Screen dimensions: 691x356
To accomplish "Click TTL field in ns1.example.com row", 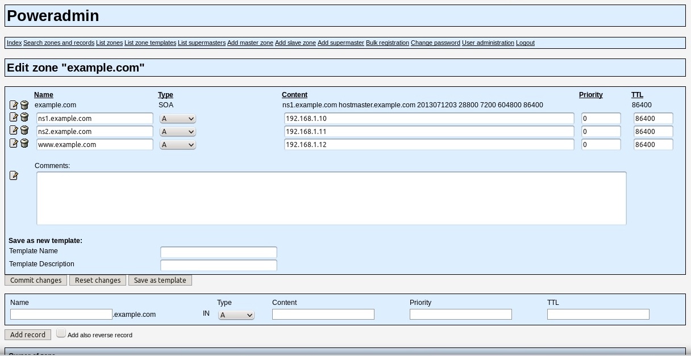I will [x=653, y=118].
